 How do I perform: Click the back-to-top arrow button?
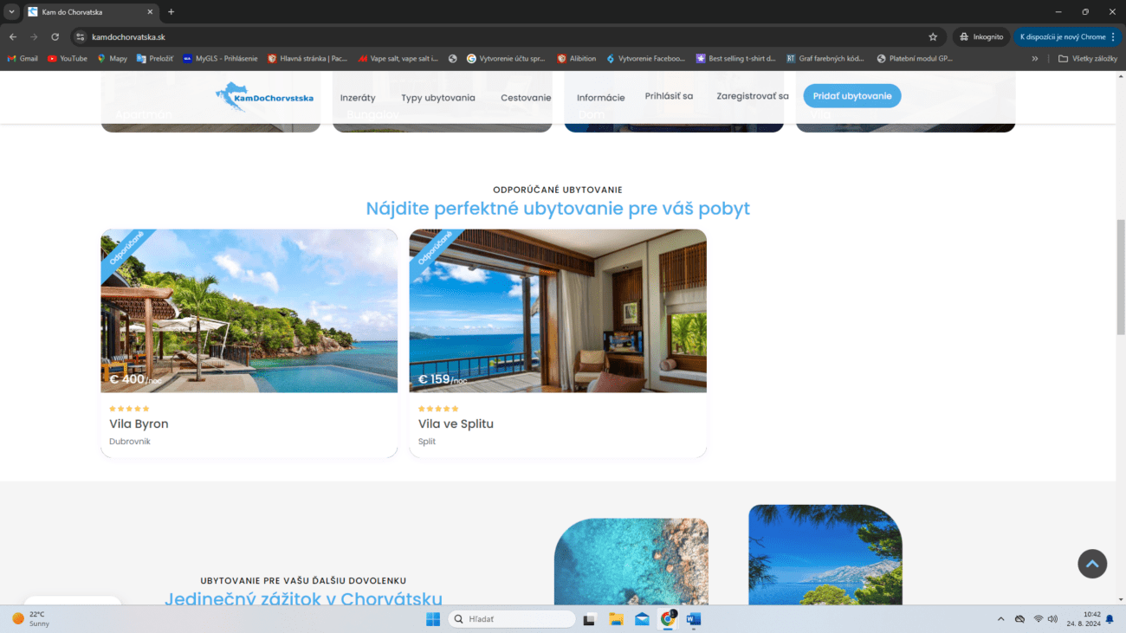coord(1092,564)
